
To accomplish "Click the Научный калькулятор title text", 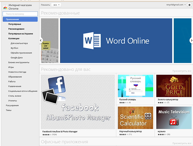I will coord(131,131).
